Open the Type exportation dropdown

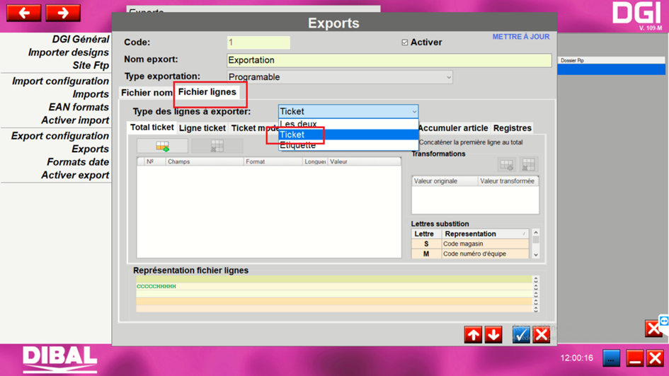point(340,77)
